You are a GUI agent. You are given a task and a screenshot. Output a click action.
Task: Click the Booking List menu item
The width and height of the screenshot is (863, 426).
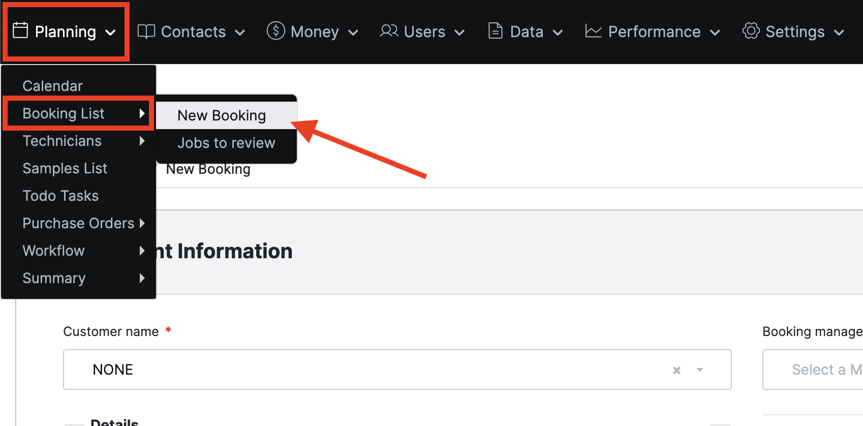tap(64, 113)
